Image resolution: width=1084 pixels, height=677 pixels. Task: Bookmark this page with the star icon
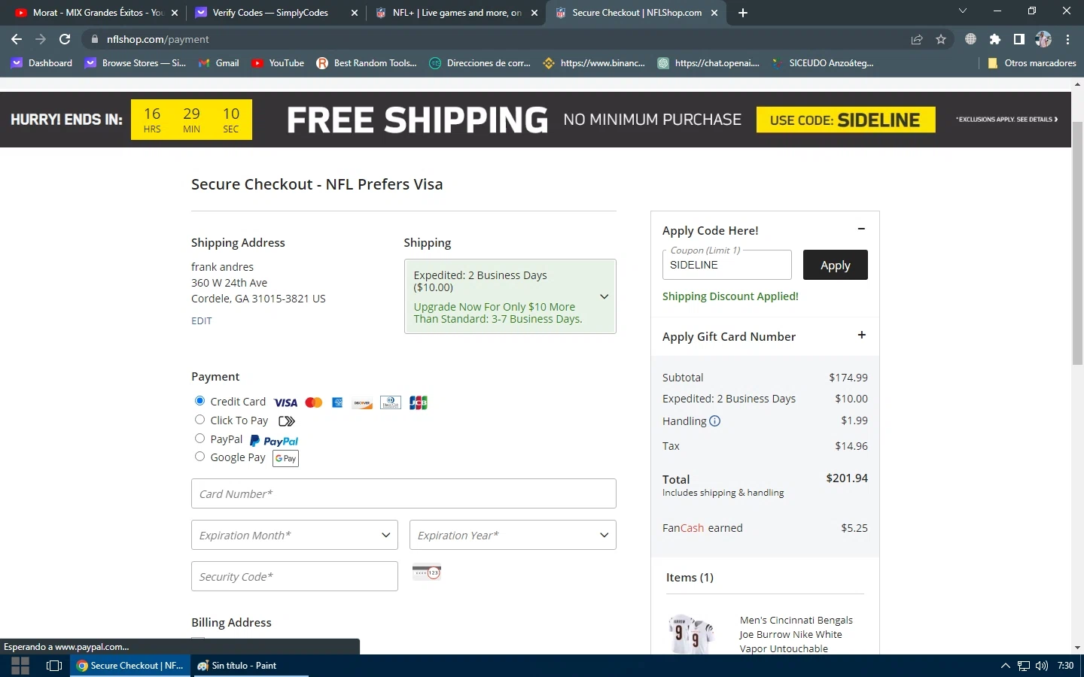(x=941, y=39)
